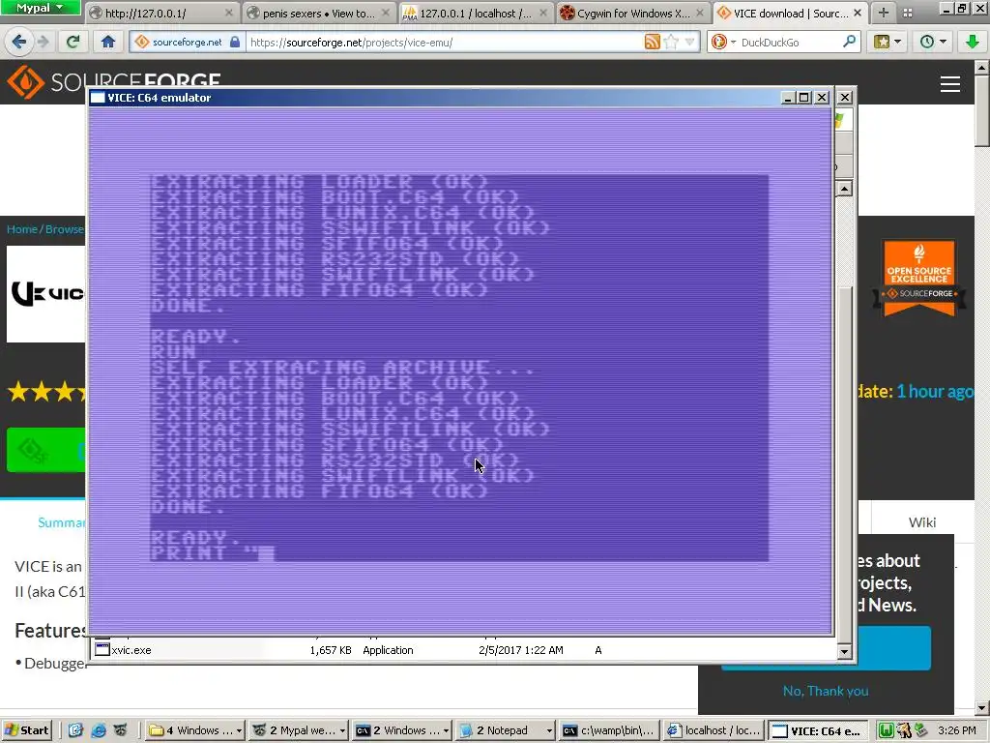Click the 1 hour ago update link
The image size is (990, 743).
point(935,391)
